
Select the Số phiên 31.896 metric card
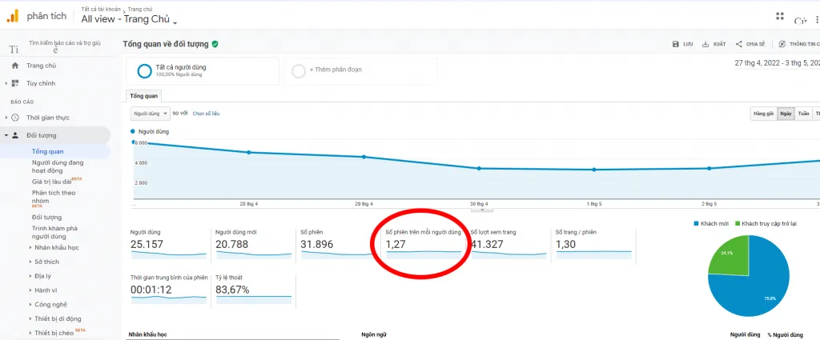339,244
